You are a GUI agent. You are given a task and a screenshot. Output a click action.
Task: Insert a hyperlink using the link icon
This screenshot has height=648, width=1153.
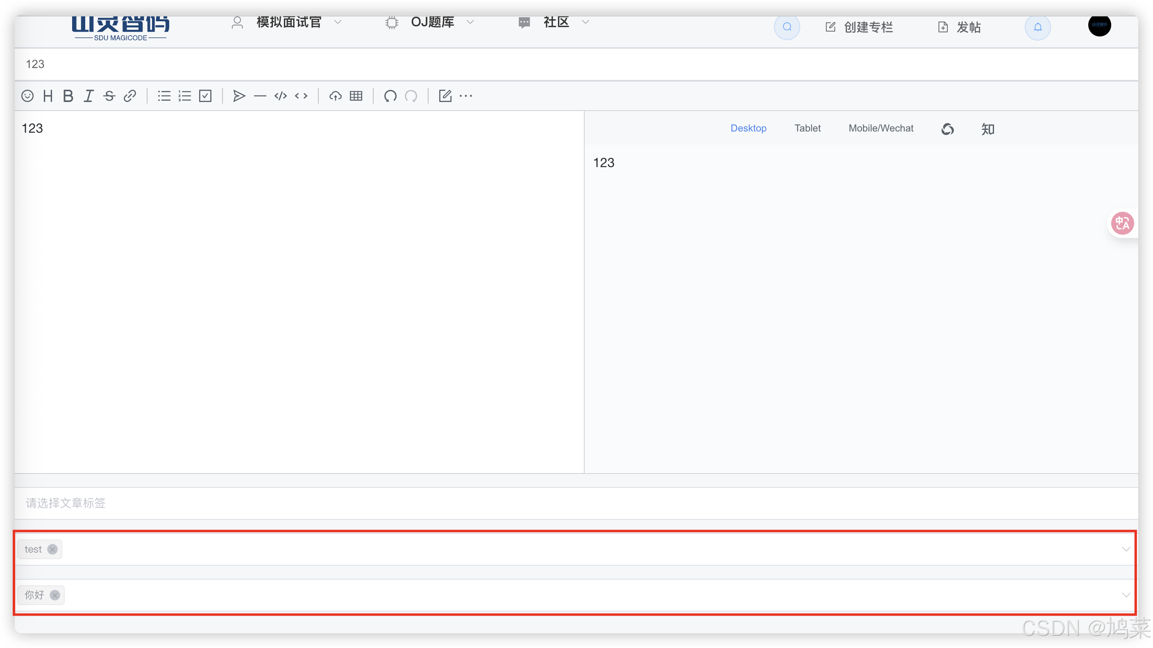coord(130,96)
